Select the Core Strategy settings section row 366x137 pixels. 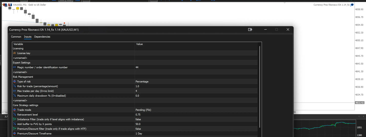point(135,105)
